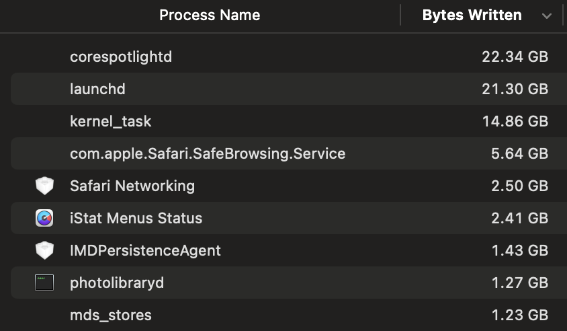Click the 14.86 GB value for kernel_task

point(515,121)
